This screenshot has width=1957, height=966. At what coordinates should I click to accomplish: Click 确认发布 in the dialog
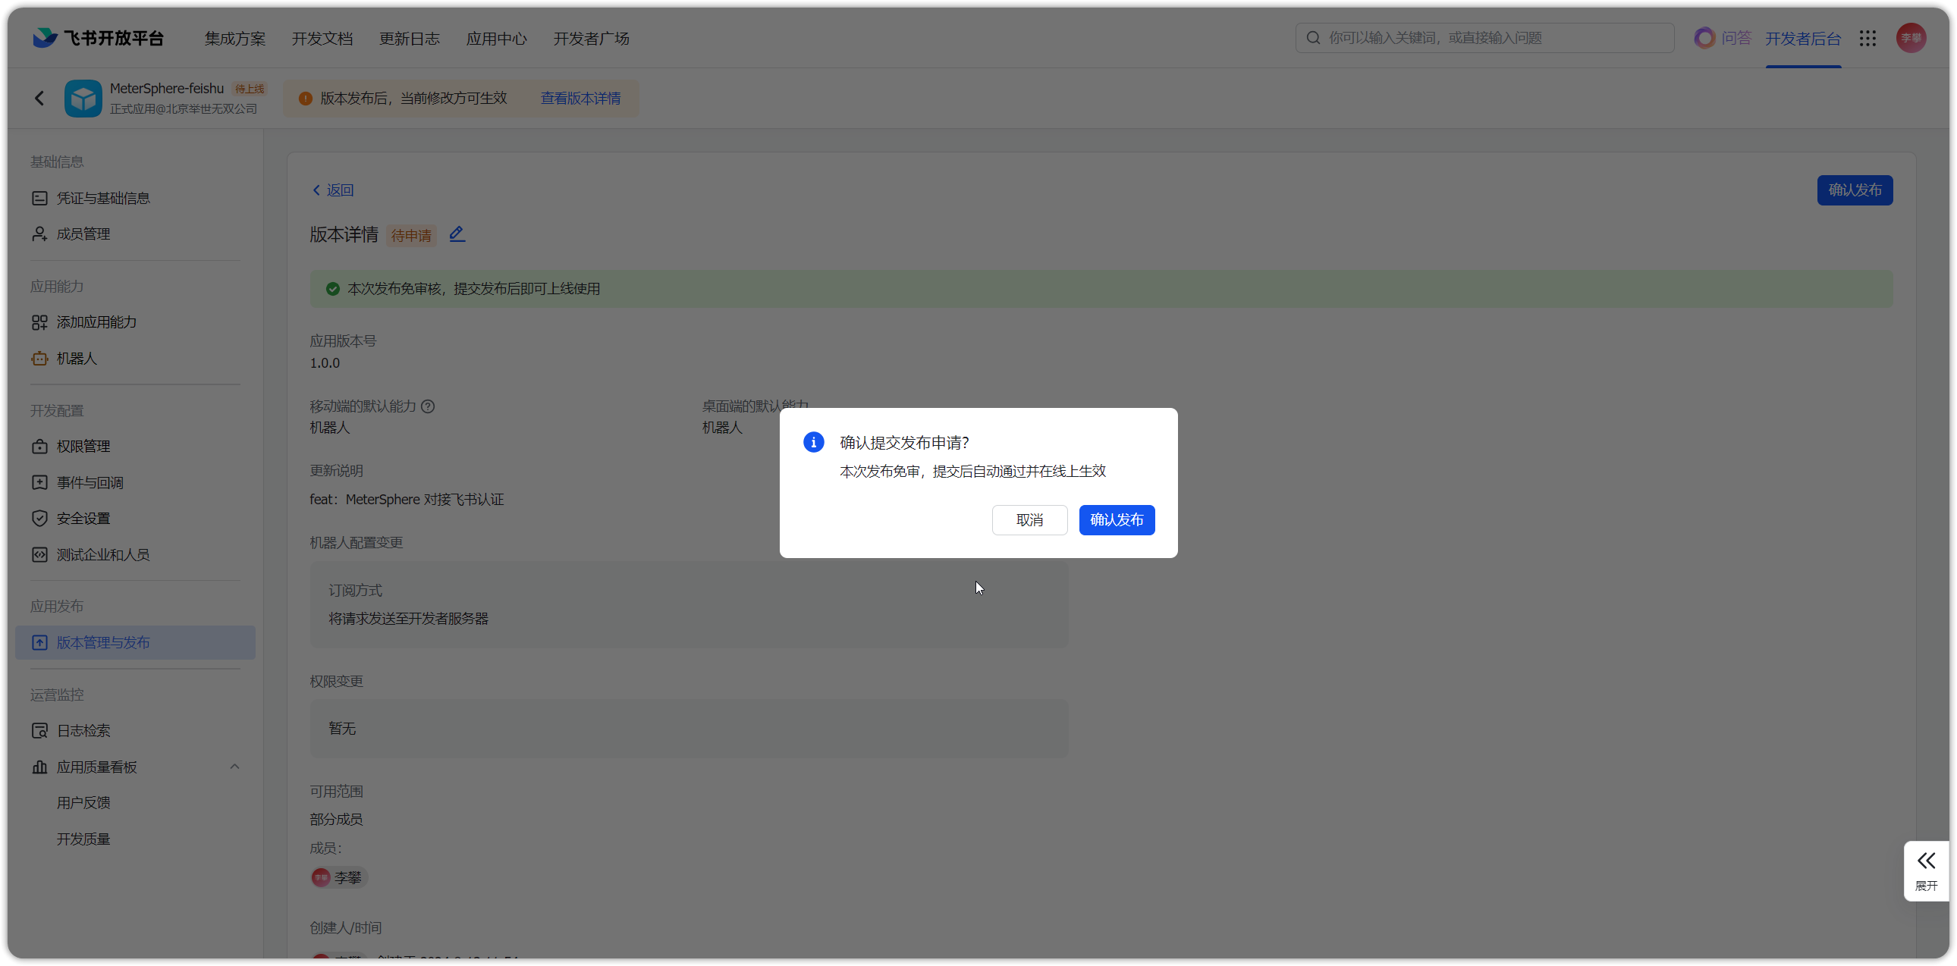(1116, 520)
